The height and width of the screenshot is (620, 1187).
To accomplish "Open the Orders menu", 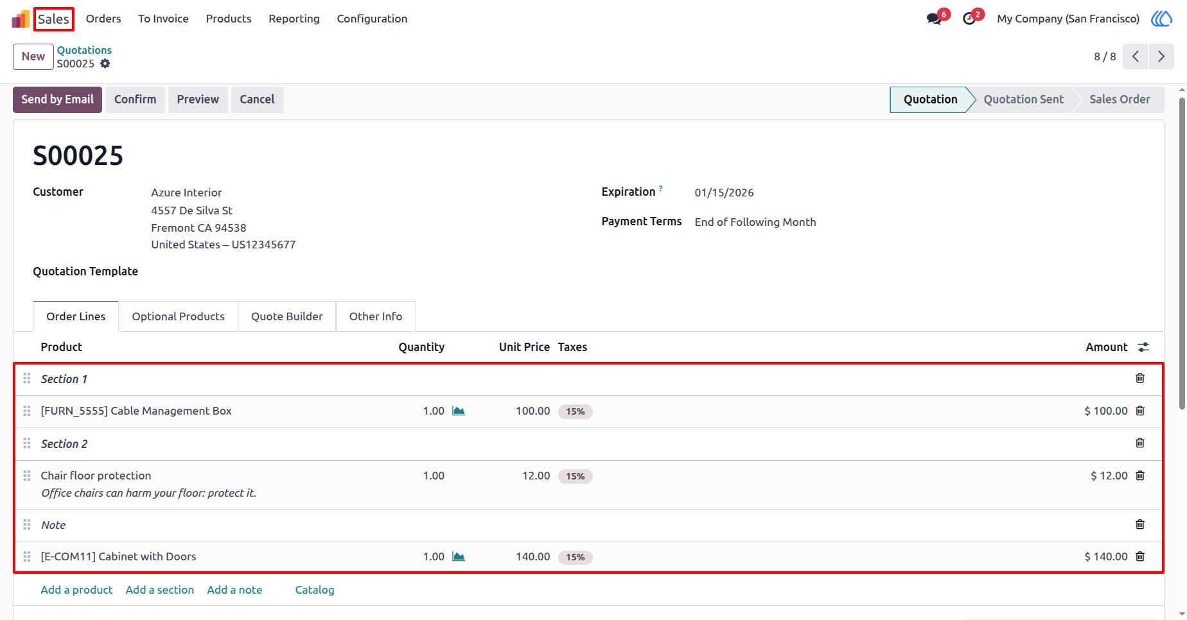I will [103, 19].
